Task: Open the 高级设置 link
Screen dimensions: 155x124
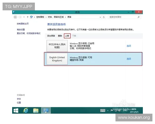Action: click(21, 29)
